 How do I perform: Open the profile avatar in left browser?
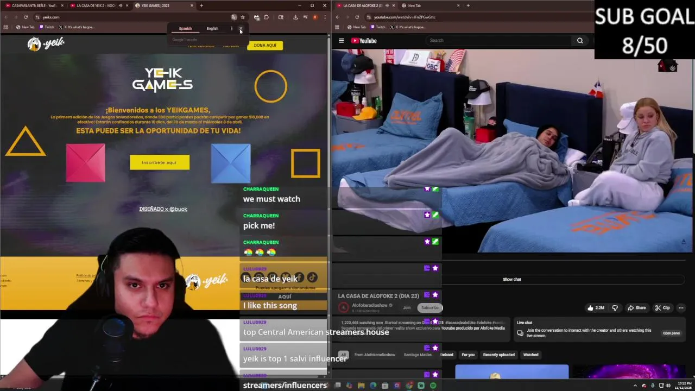pos(315,17)
